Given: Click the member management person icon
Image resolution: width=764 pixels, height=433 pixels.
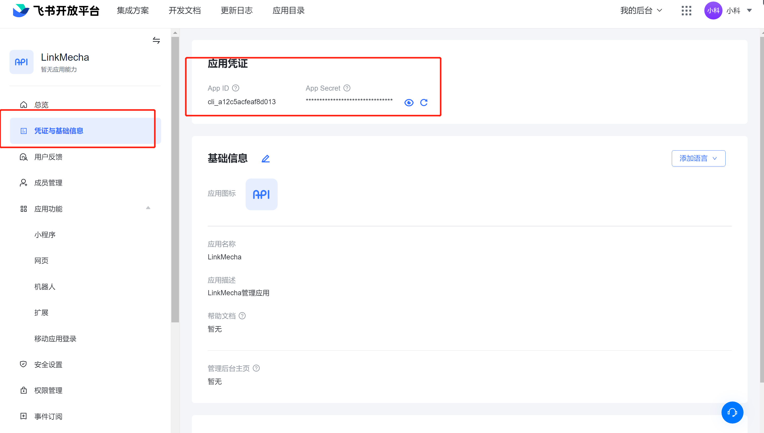Looking at the screenshot, I should (24, 183).
